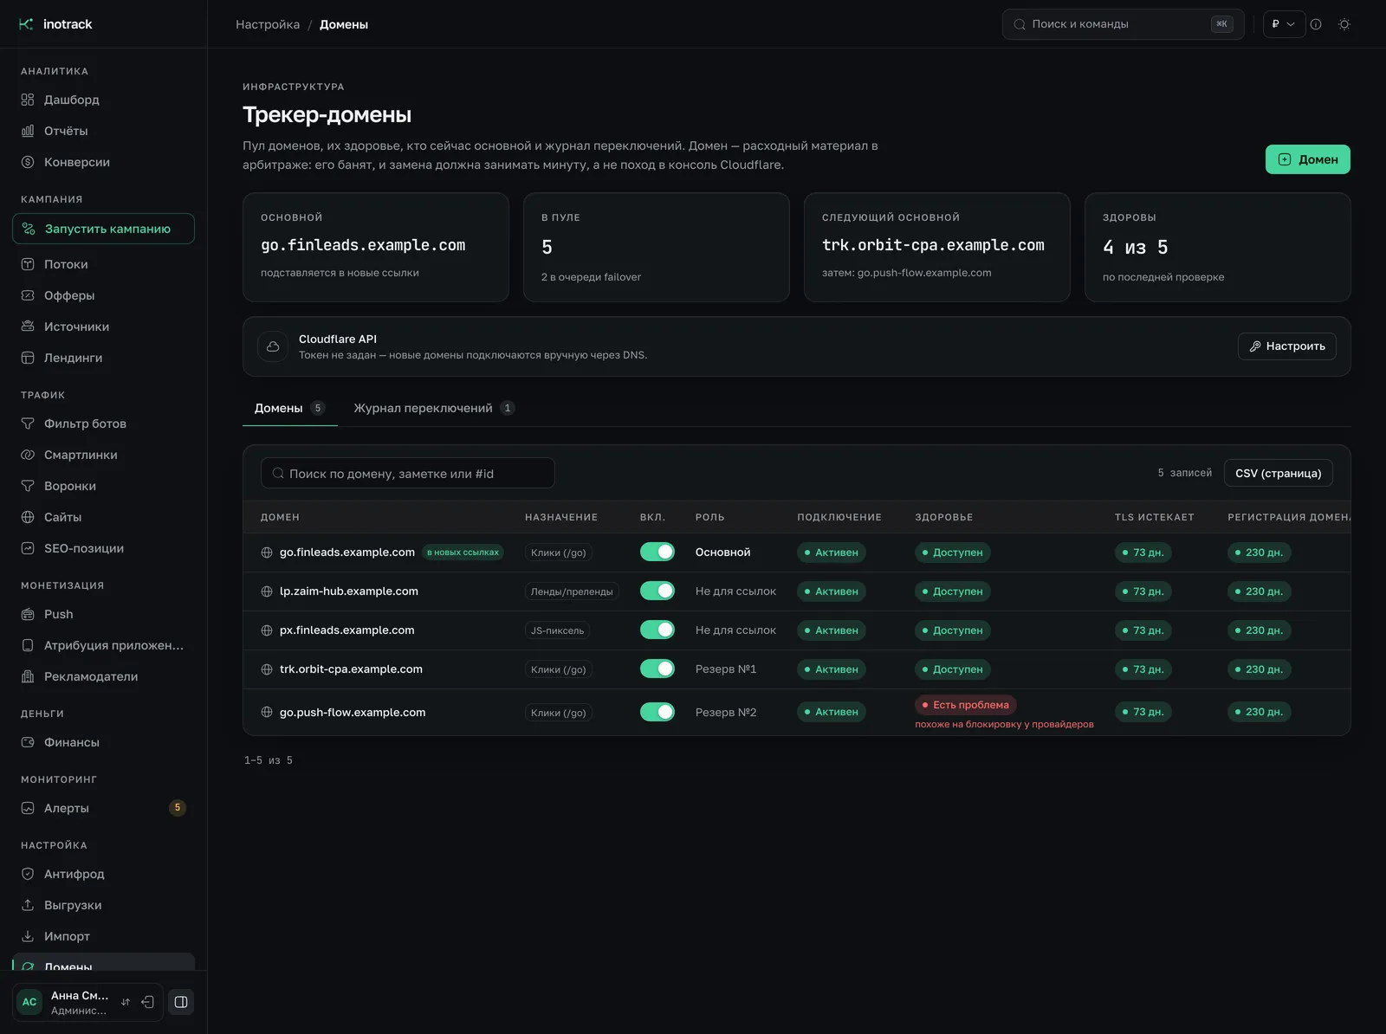Open the ₽ currency dropdown
Screen dimensions: 1386x1034
coord(1284,24)
